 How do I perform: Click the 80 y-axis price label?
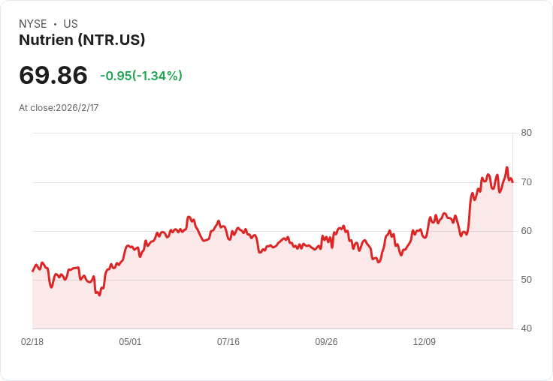coord(526,133)
